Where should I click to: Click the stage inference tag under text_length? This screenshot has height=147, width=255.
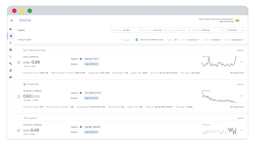91,98
